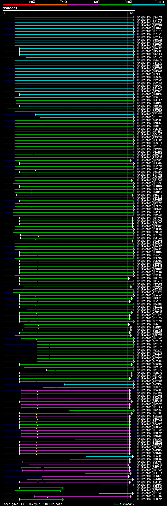
Task: Select hit label UniRef100_C5ID24
Action: click(150, 57)
